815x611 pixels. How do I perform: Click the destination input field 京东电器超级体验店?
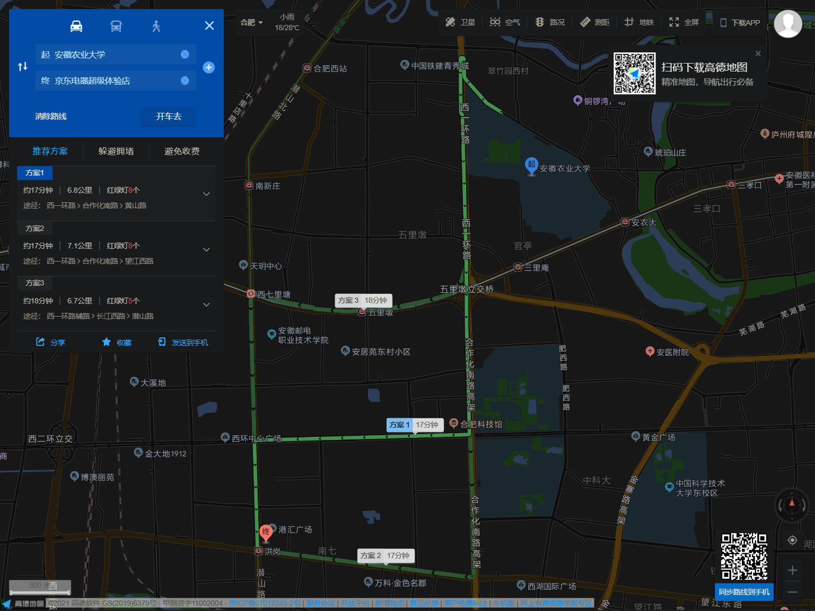click(x=116, y=80)
